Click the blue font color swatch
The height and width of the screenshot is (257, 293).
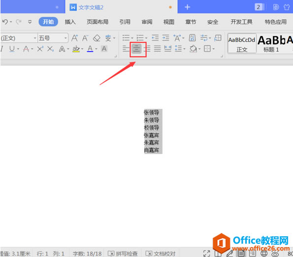(90, 49)
